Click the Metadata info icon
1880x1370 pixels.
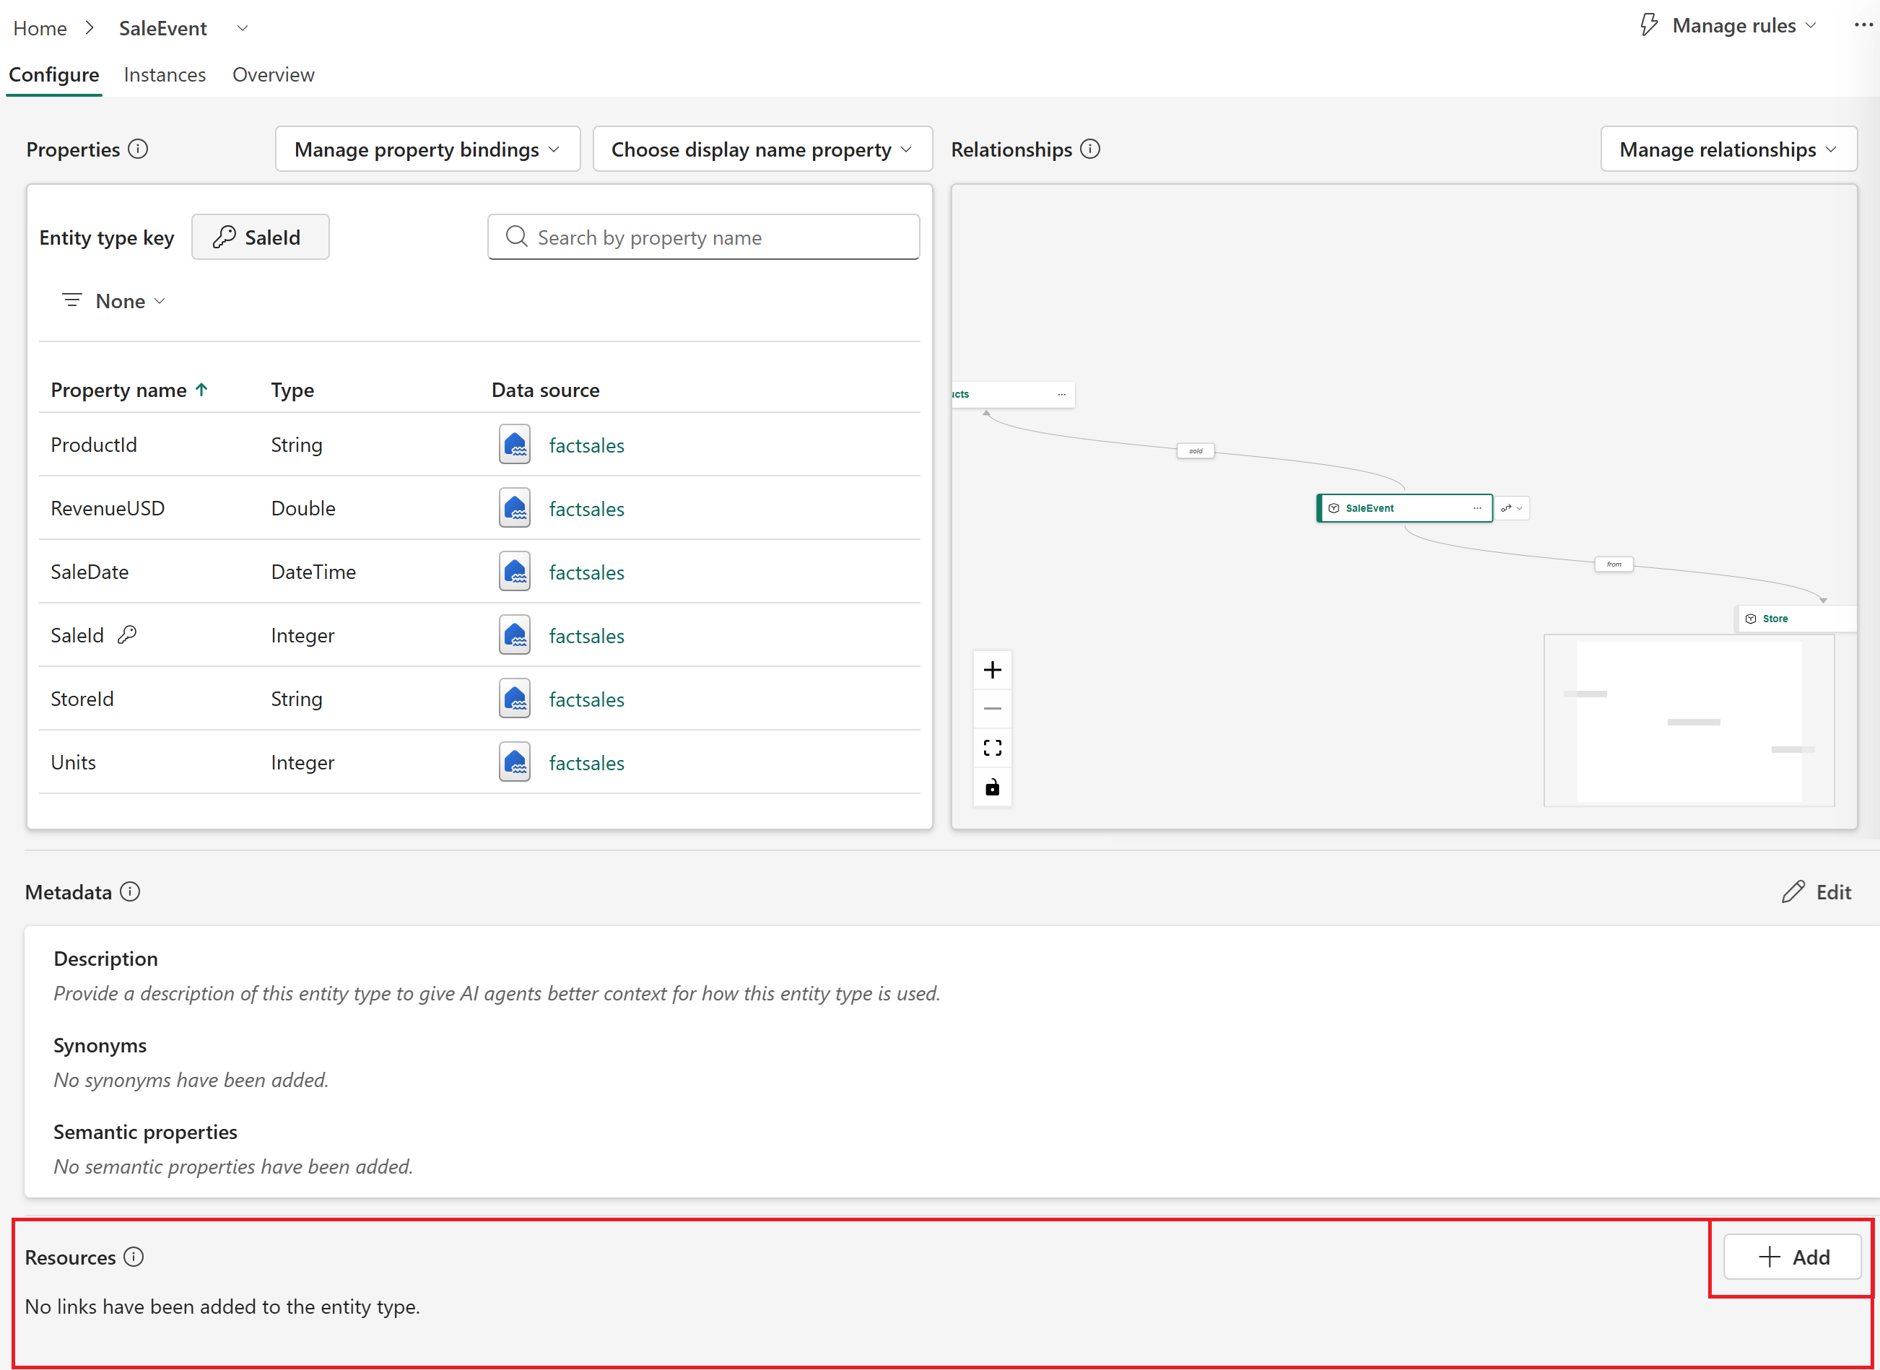pos(130,891)
